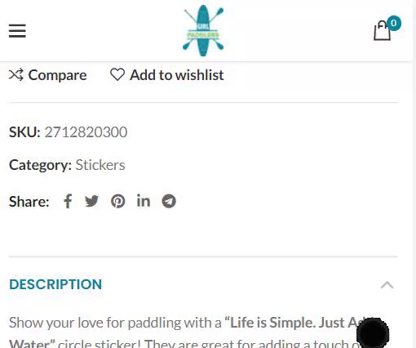
Task: Click the Share label
Action: [29, 202]
